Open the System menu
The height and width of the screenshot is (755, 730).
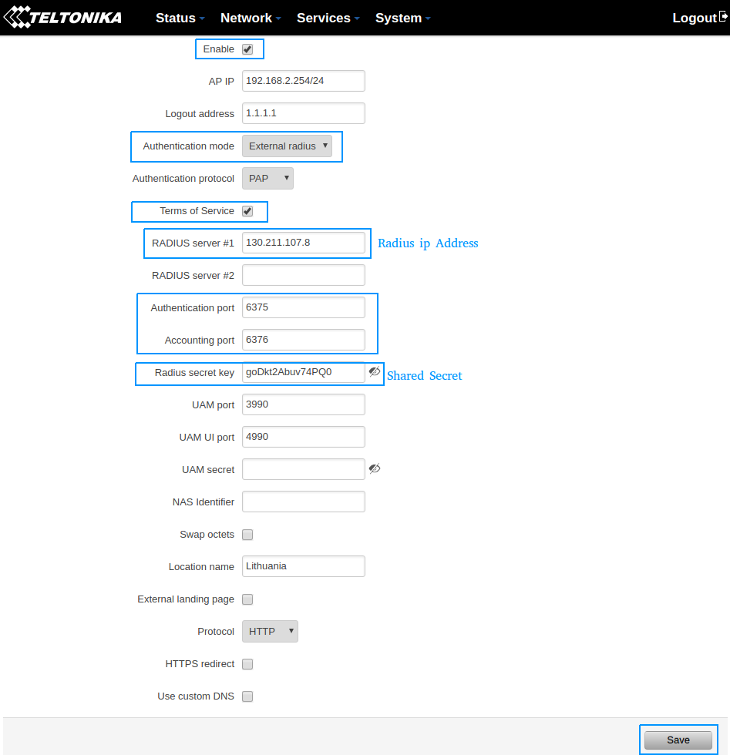(402, 18)
